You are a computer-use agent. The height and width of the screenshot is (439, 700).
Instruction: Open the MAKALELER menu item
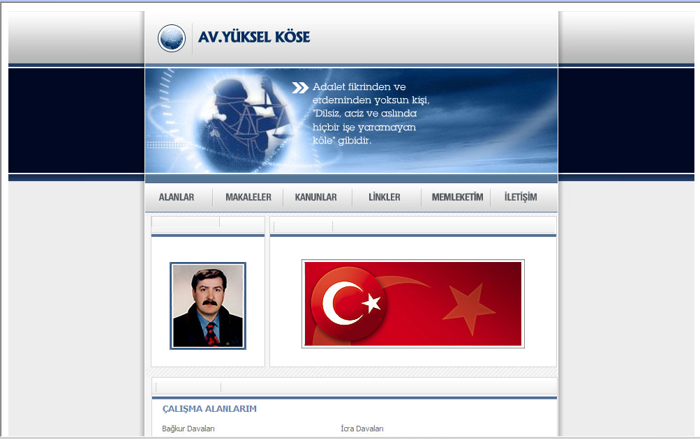coord(248,197)
